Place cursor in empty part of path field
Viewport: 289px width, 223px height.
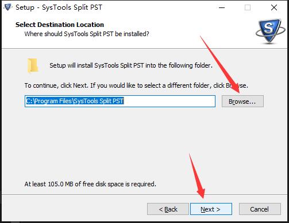(169, 101)
